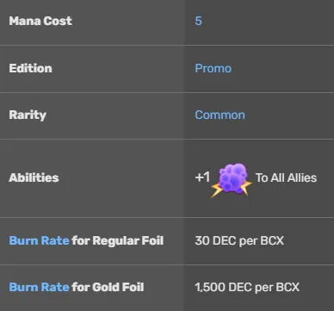The width and height of the screenshot is (334, 311).
Task: Click the Abilities row label
Action: pos(34,177)
